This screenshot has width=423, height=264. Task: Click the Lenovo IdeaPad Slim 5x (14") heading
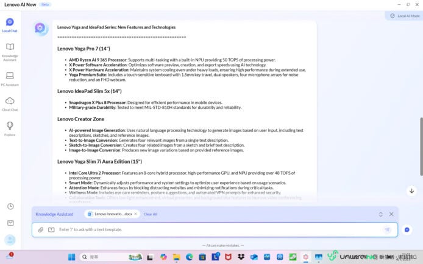tap(90, 91)
